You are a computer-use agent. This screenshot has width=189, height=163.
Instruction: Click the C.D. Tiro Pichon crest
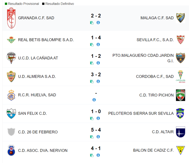tap(181, 95)
